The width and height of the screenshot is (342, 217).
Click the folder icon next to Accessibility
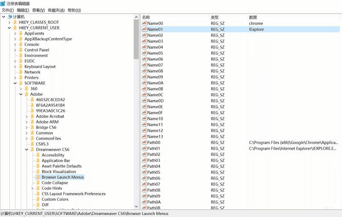[x=38, y=155]
